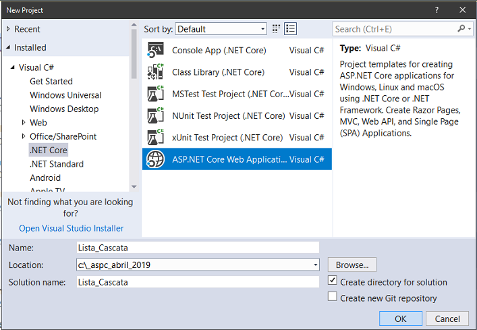Click the category tree scroll down arrow
Image resolution: width=477 pixels, height=330 pixels.
(x=134, y=187)
